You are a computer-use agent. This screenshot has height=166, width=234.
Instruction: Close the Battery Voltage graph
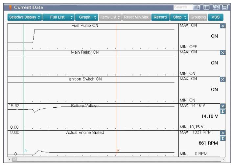pos(222,106)
